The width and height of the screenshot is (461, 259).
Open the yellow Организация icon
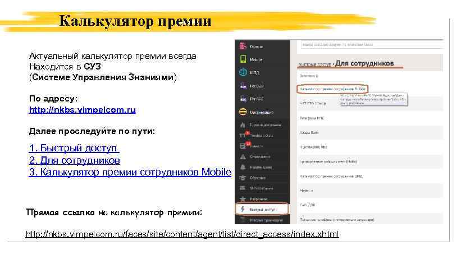(x=243, y=112)
